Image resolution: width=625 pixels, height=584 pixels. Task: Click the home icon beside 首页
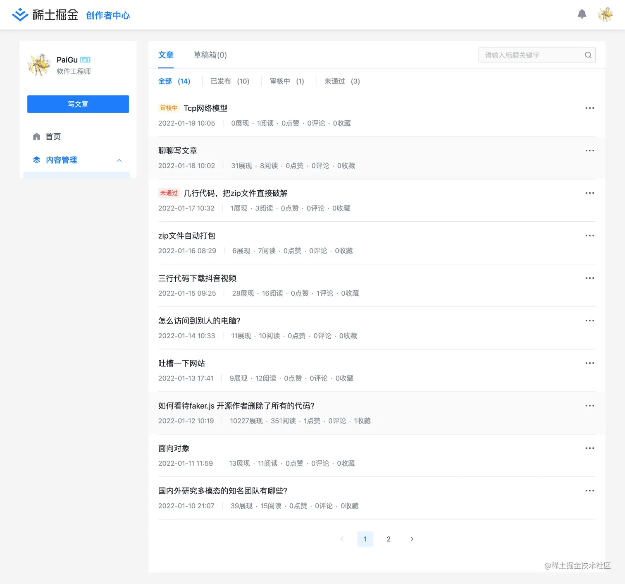click(x=36, y=136)
